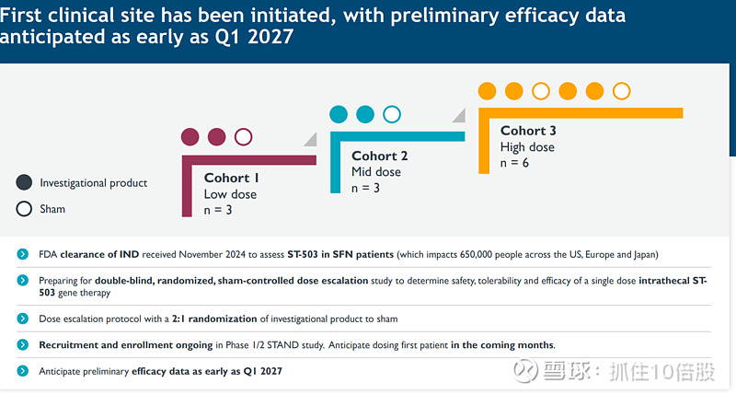Click the gray triangle between Cohort 2 and Cohort 3
Screen dimensions: 736x394
[x=458, y=115]
